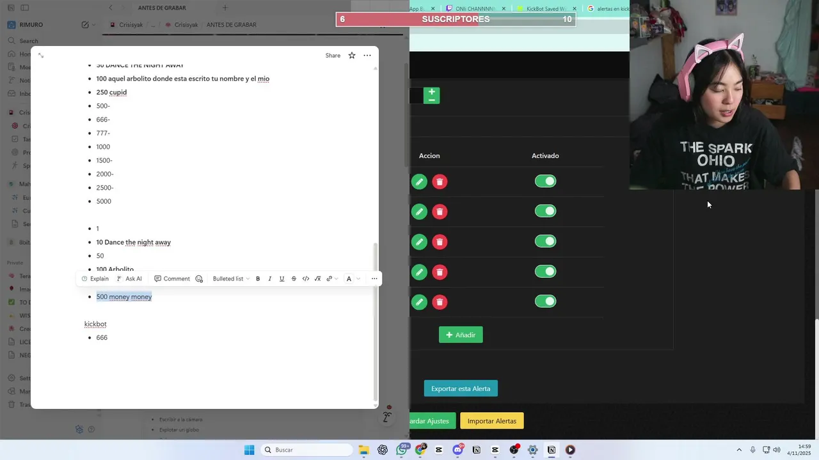
Task: Edit the fourth alert row
Action: [419, 272]
